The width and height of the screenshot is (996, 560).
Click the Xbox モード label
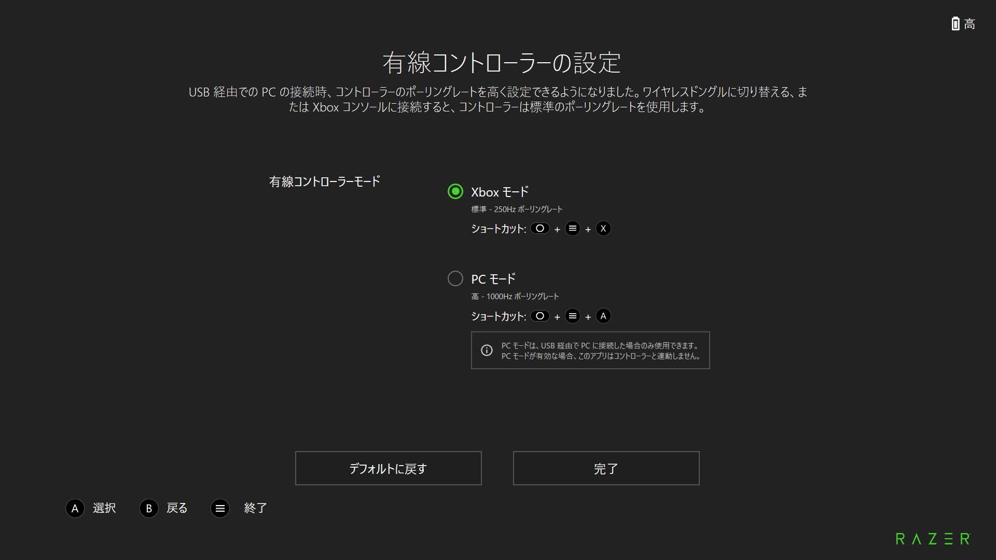pyautogui.click(x=500, y=192)
